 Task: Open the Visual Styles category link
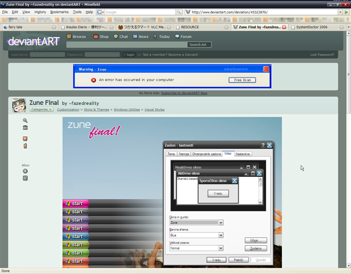154,110
